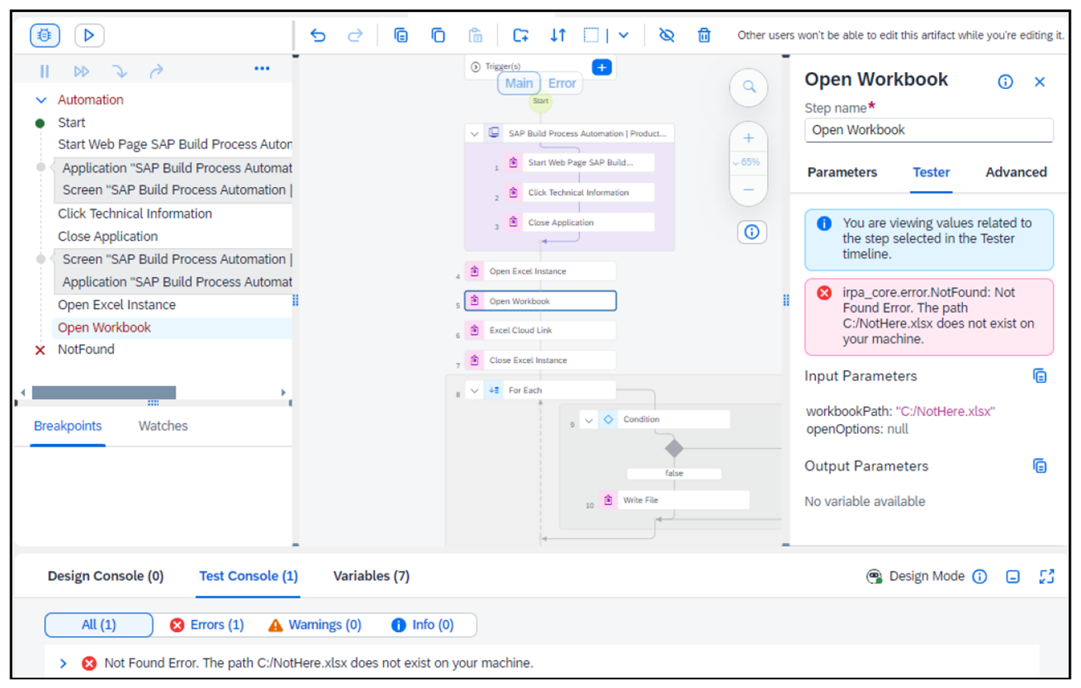Click the step-into arrow icon
Viewport: 1081px width, 688px height.
pyautogui.click(x=120, y=71)
